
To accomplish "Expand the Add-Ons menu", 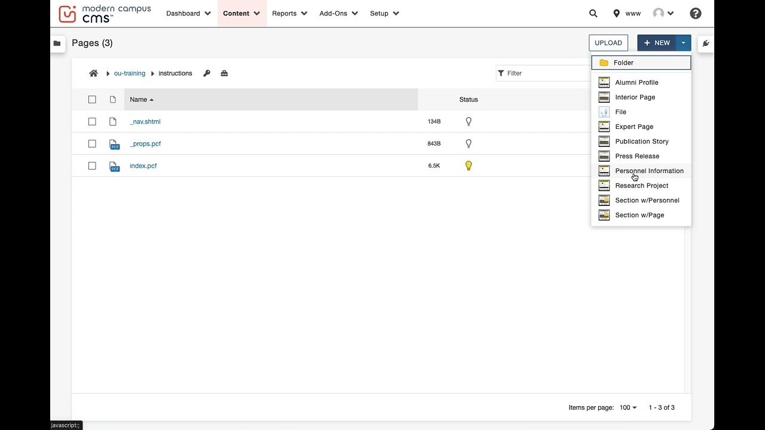I will (338, 13).
